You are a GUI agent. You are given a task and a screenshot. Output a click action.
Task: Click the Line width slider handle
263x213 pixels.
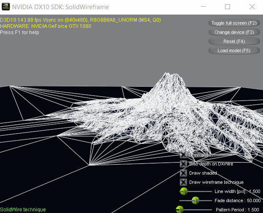pos(183,191)
